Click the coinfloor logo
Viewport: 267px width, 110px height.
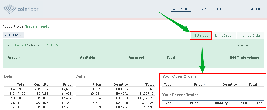(x=20, y=9)
